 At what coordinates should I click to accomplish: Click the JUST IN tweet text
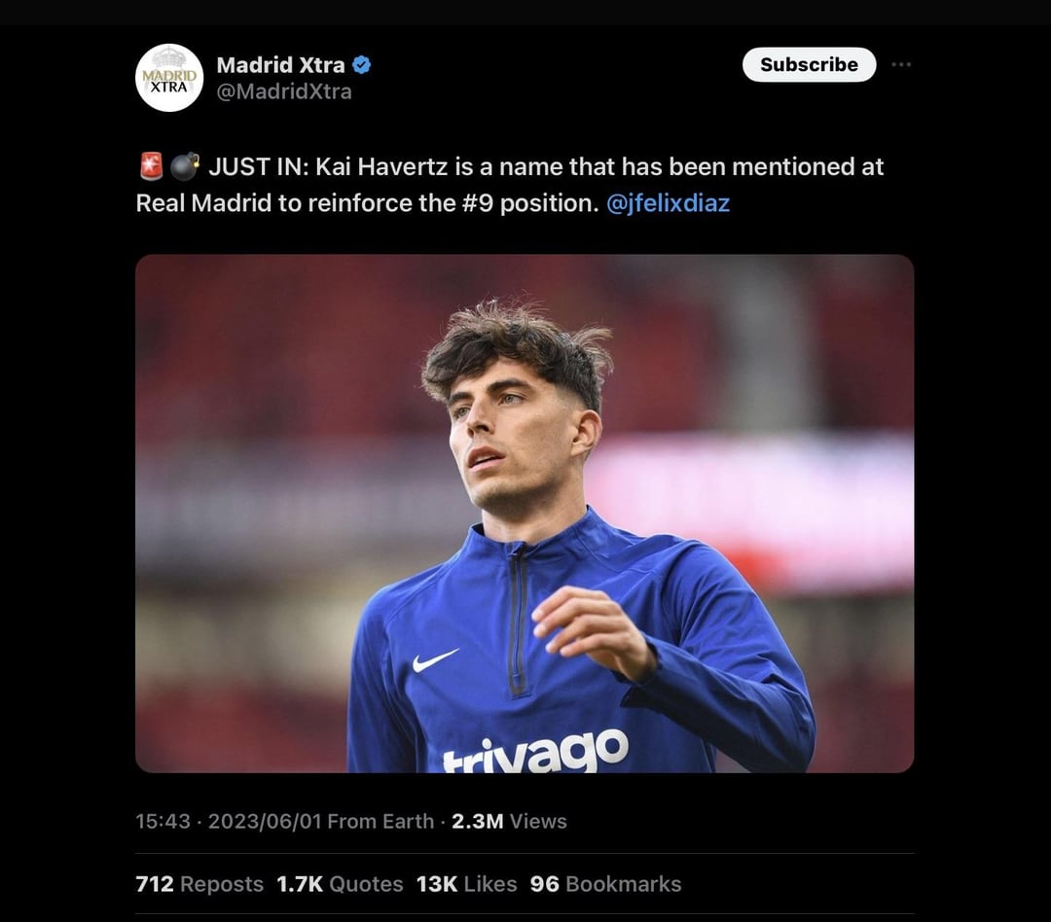(x=545, y=167)
